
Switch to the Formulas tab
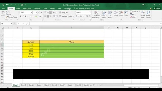point(37,8)
